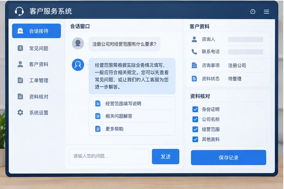Open 工单管理 sidebar item
284x189 pixels.
pos(36,80)
